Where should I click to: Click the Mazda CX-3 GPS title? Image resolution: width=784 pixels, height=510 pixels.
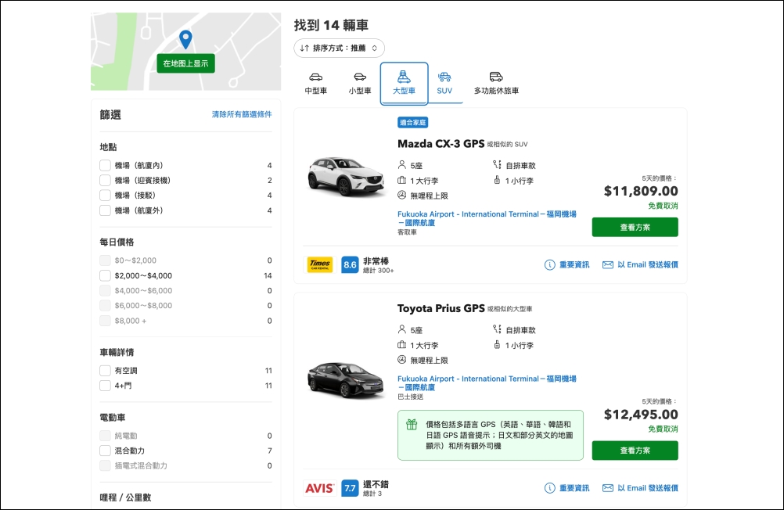[441, 144]
